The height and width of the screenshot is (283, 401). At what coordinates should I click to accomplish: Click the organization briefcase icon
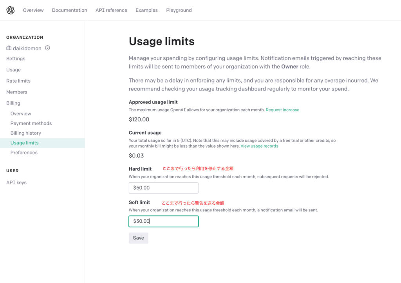click(x=9, y=48)
